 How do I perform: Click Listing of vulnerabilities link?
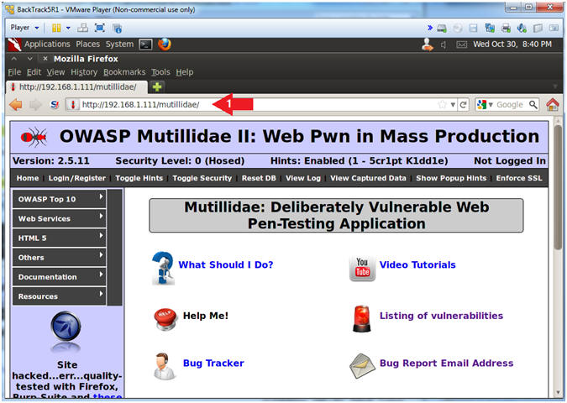pos(441,316)
